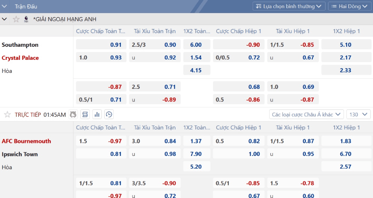Viewport: 373px width, 198px height.
Task: Bet Crystal Palace win at 1.54
Action: tap(197, 58)
